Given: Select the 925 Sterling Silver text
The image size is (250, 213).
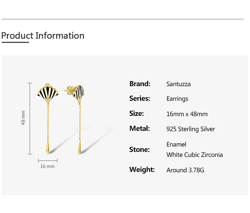Looking at the screenshot, I should coord(191,129).
